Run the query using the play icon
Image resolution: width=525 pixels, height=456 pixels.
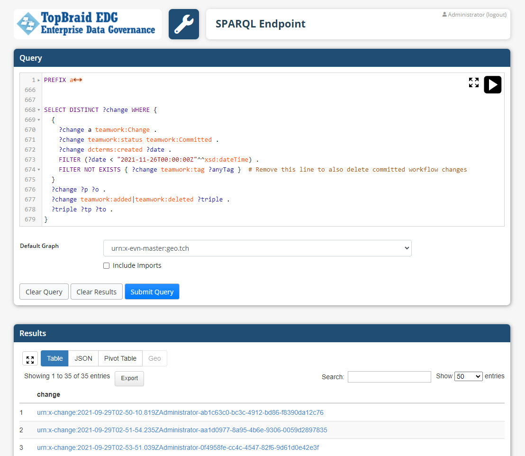(492, 84)
